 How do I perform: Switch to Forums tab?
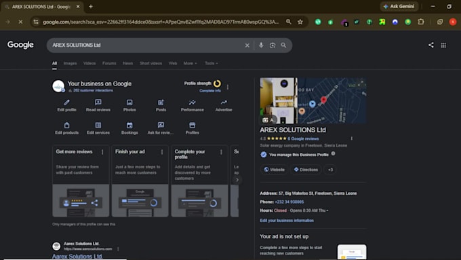click(109, 63)
